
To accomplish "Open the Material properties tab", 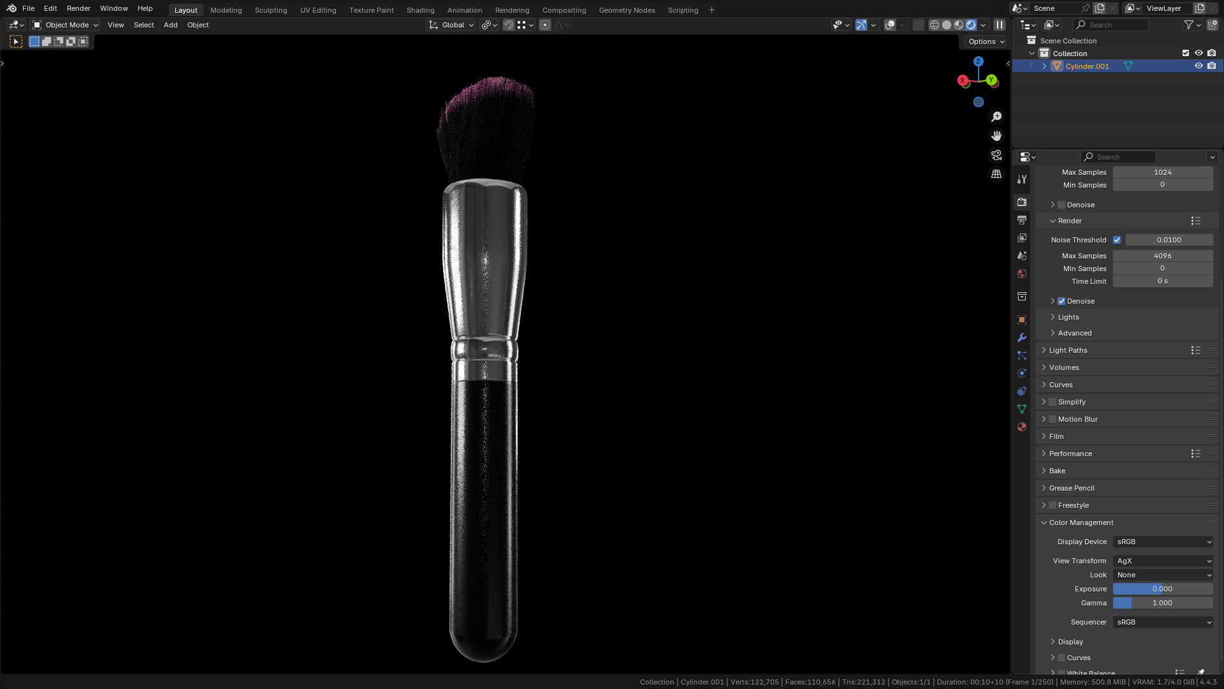I will pos(1022,426).
